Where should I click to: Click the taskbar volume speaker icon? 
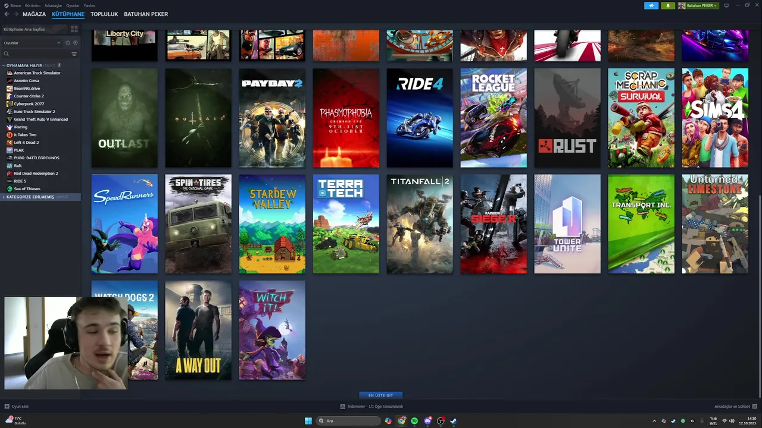[x=732, y=421]
